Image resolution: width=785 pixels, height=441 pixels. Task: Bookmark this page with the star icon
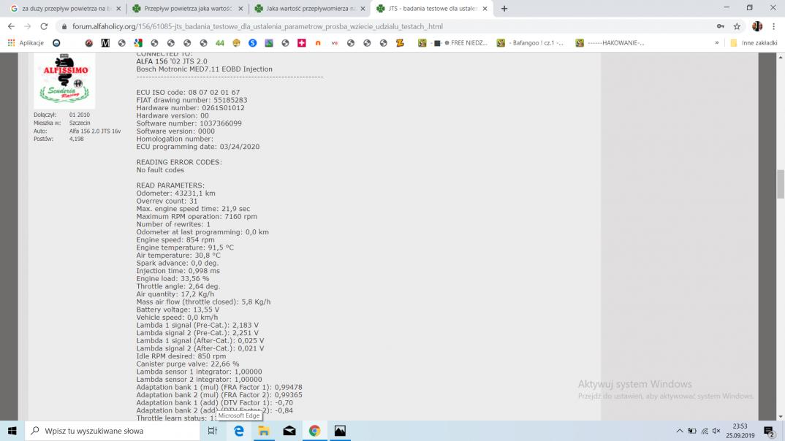coord(737,26)
